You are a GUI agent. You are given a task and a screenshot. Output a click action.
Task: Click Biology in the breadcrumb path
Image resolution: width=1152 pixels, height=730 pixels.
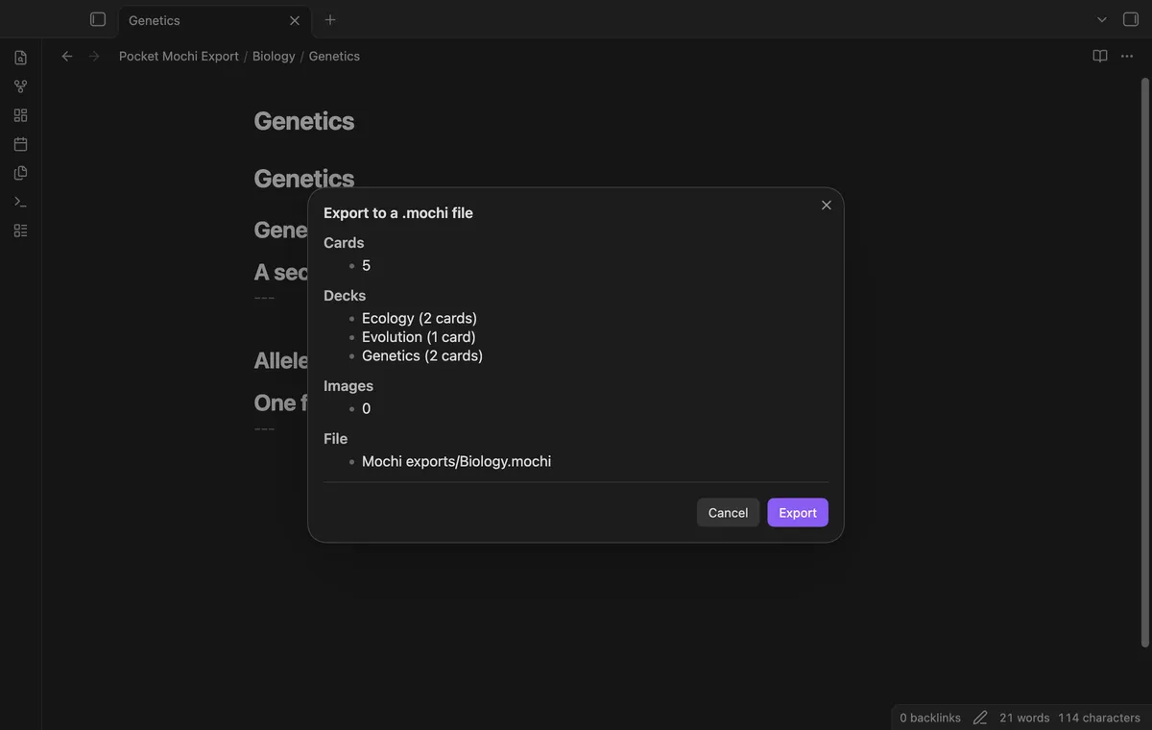pyautogui.click(x=274, y=56)
